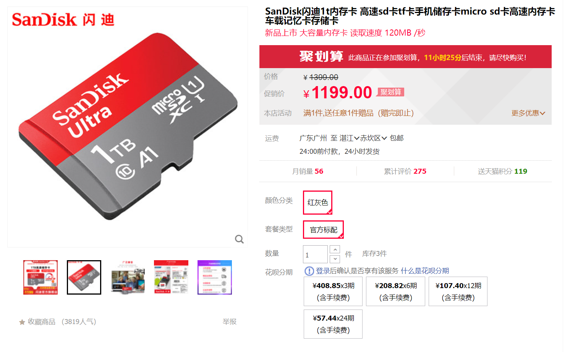Increase quantity with the up arrow
The height and width of the screenshot is (352, 570).
point(335,249)
